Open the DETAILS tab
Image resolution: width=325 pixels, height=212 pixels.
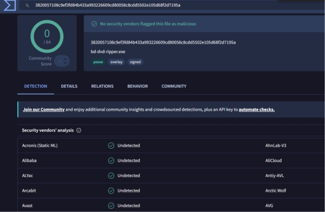click(x=69, y=86)
